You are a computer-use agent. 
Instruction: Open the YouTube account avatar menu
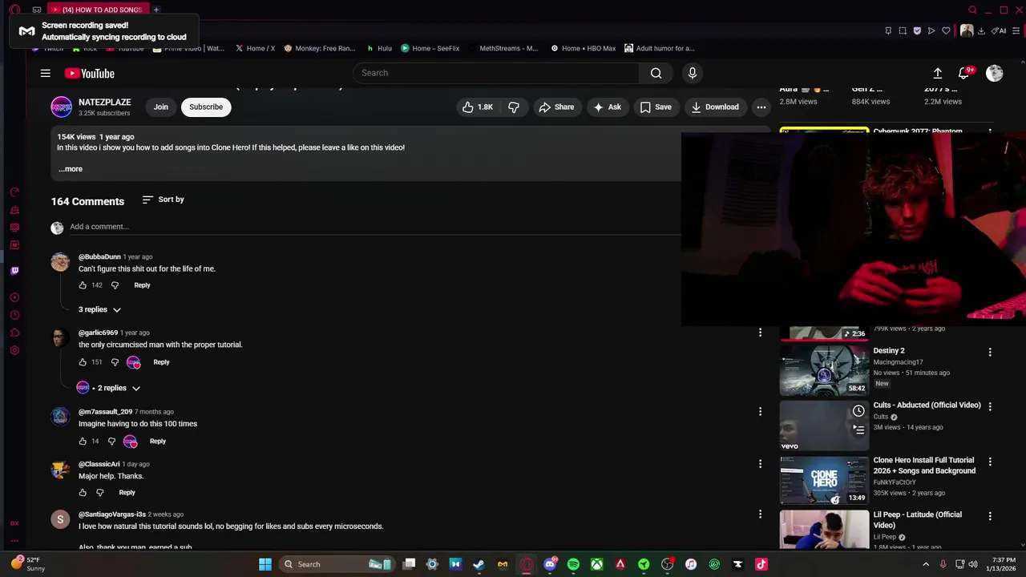pyautogui.click(x=995, y=73)
